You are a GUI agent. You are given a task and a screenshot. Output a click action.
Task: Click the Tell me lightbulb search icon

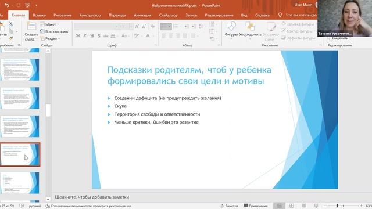click(280, 15)
